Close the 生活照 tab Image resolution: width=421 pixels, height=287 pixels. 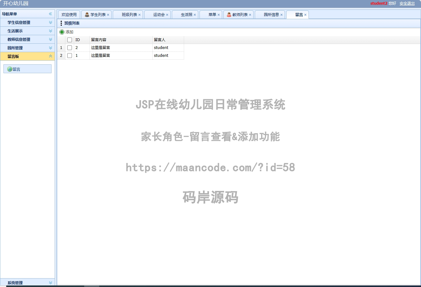(195, 15)
